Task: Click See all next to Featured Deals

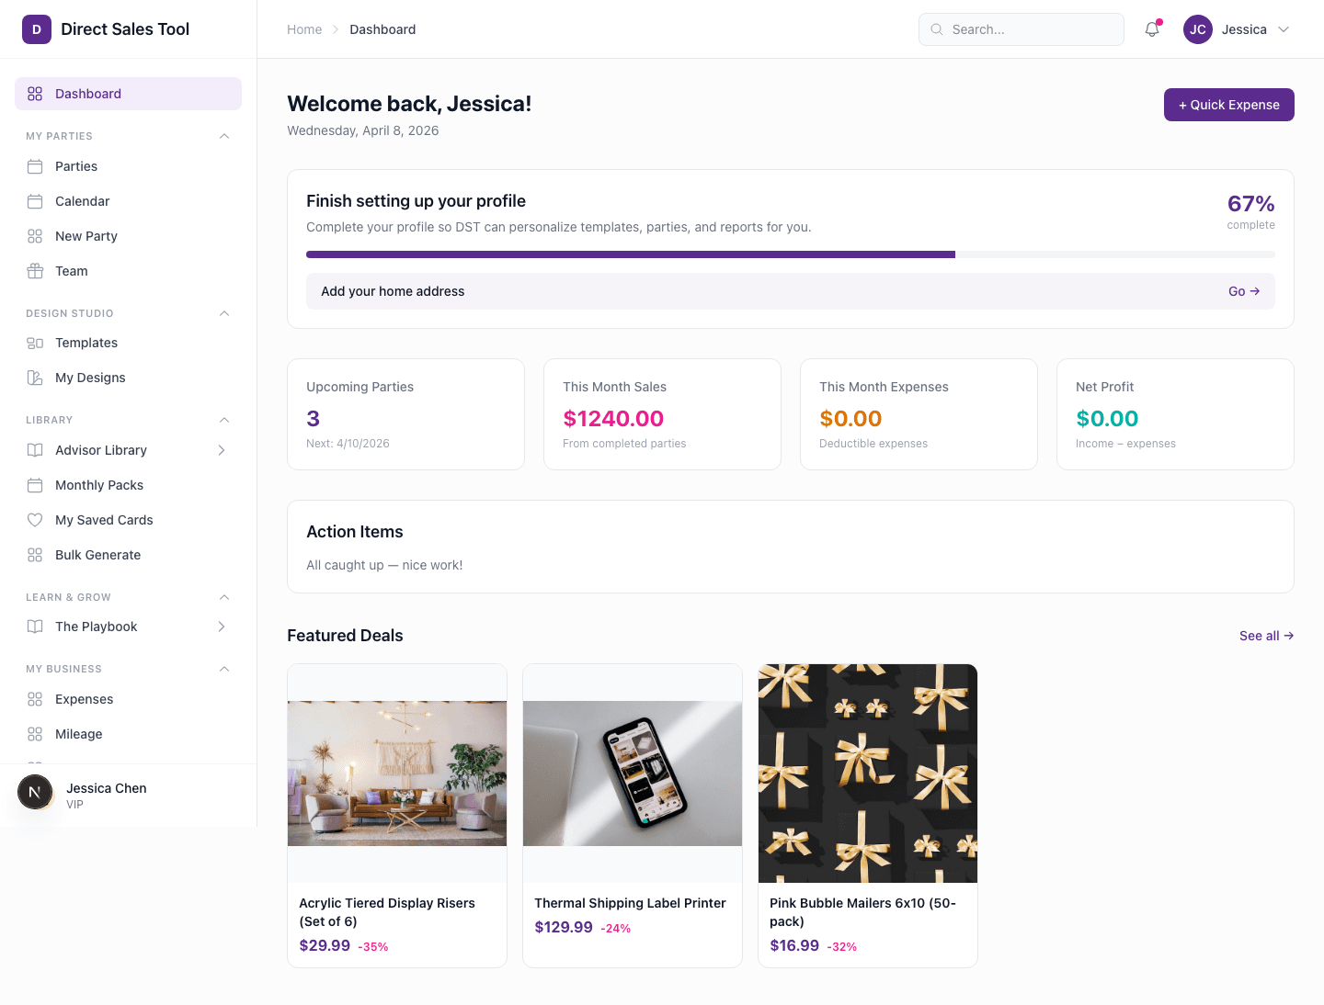Action: click(1266, 636)
